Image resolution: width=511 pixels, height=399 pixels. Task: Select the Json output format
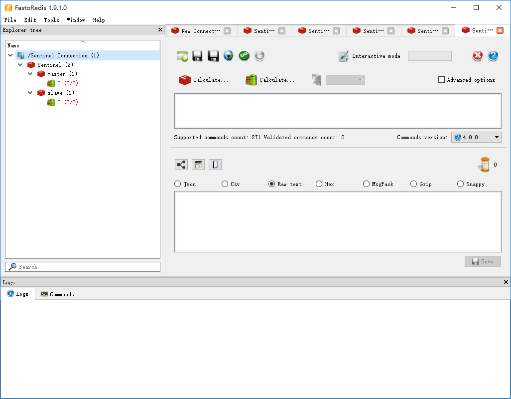click(178, 184)
